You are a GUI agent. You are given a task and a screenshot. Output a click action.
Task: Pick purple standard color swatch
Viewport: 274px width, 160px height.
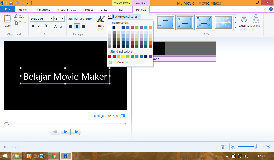[150, 57]
